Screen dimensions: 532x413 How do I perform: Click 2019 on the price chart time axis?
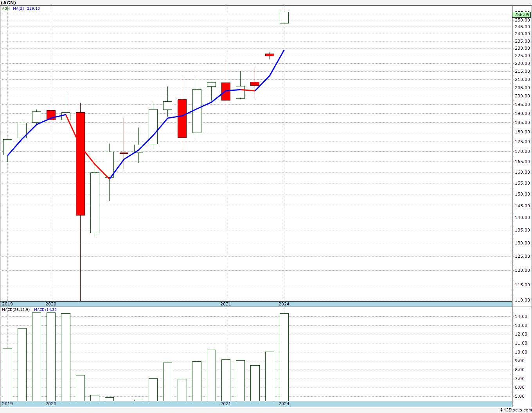tap(7, 304)
